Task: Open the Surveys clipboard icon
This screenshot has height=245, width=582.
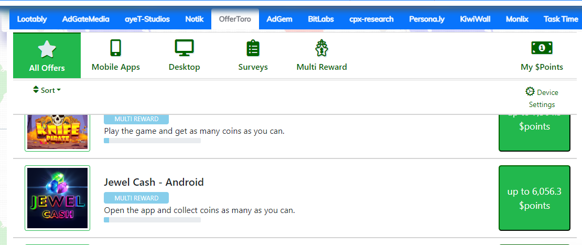Action: (x=253, y=48)
